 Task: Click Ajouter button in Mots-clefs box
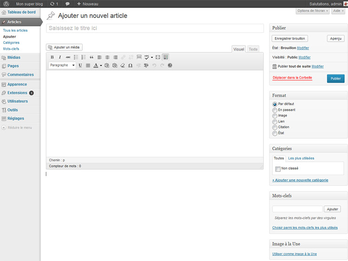(332, 209)
